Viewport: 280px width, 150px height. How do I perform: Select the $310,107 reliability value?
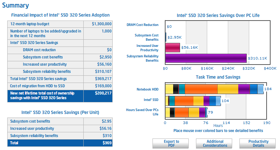[x=103, y=71]
